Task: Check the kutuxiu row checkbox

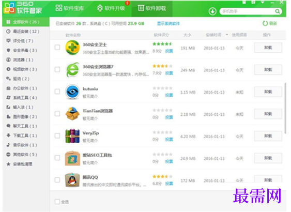Action: pos(57,92)
